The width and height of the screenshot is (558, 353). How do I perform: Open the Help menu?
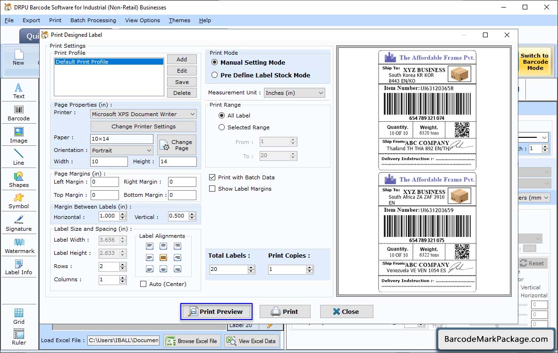tap(205, 20)
